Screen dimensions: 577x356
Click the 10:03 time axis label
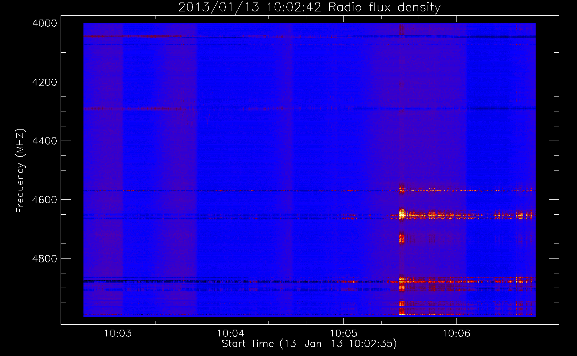point(118,334)
